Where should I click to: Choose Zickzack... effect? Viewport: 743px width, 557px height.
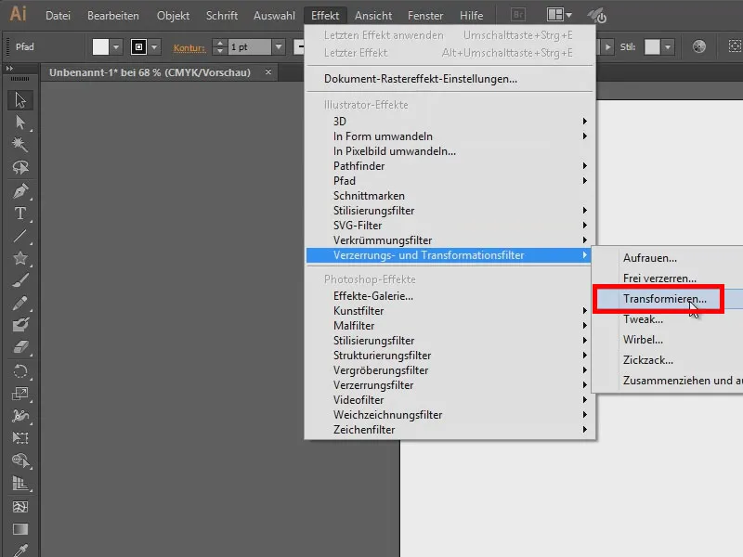tap(648, 360)
